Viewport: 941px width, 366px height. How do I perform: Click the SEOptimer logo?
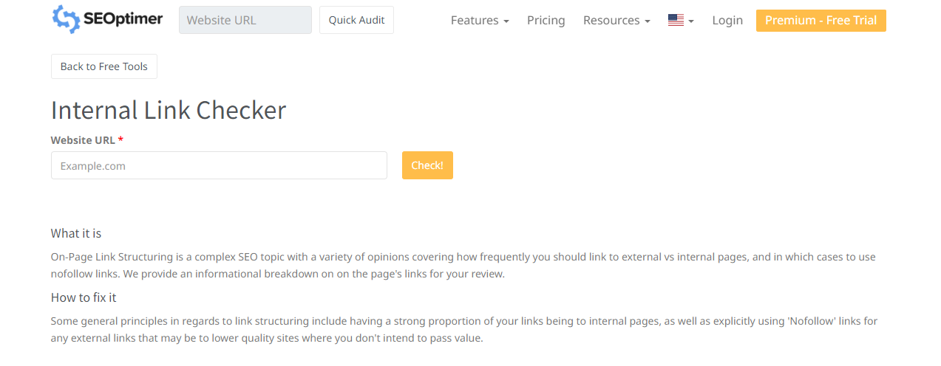click(107, 20)
